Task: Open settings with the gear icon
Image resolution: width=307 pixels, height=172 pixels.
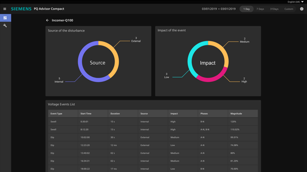Action: tap(302, 9)
